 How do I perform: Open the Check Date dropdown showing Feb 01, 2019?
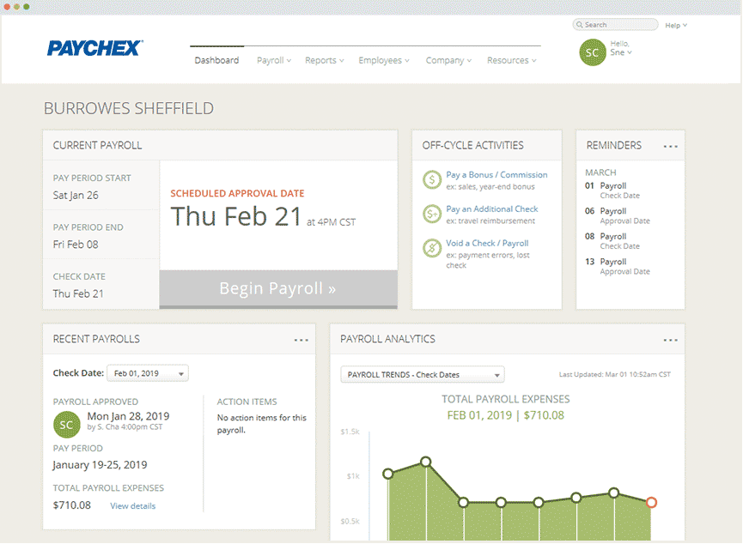pos(148,373)
